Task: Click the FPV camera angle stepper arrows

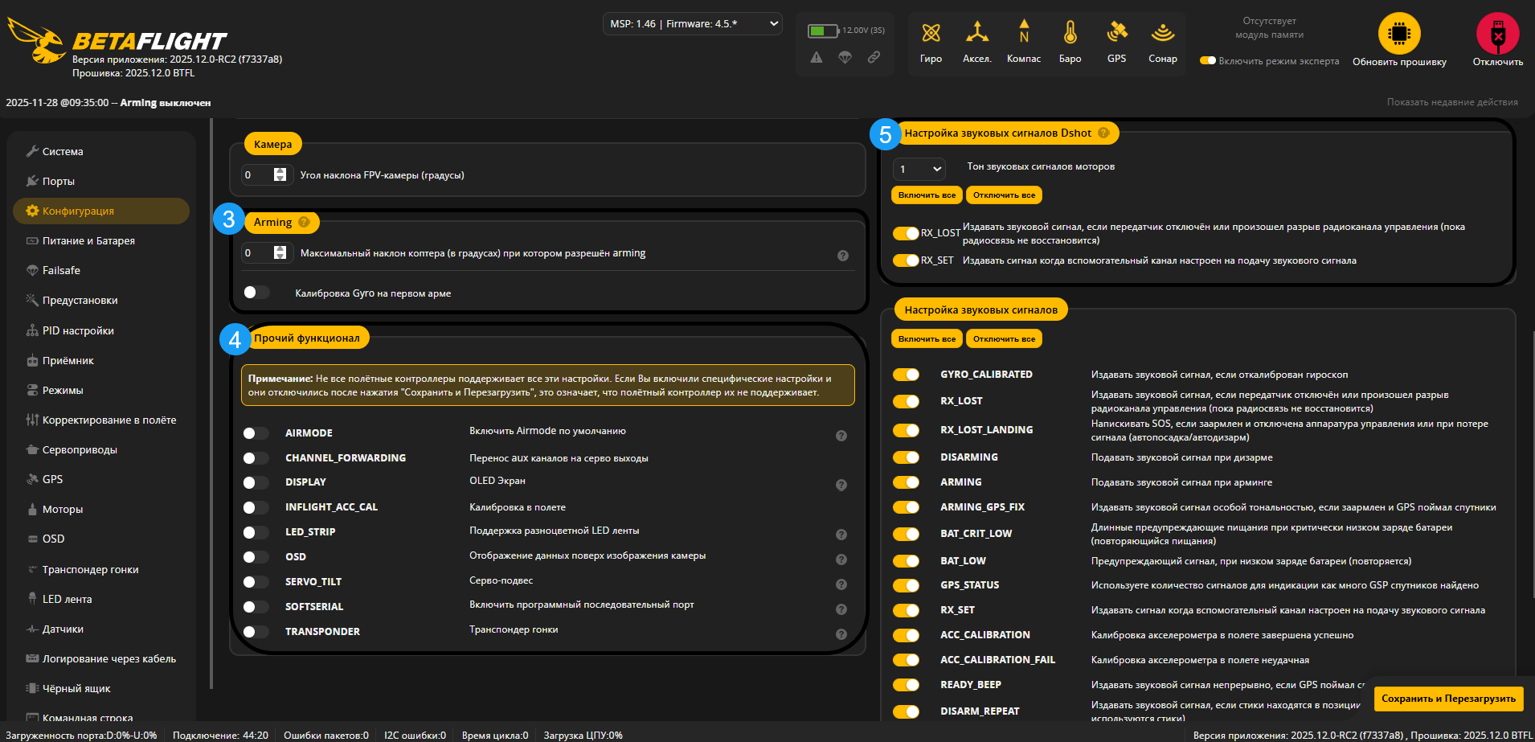Action: 280,175
